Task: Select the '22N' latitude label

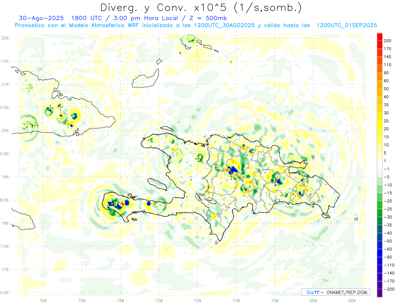Action: [x=5, y=38]
